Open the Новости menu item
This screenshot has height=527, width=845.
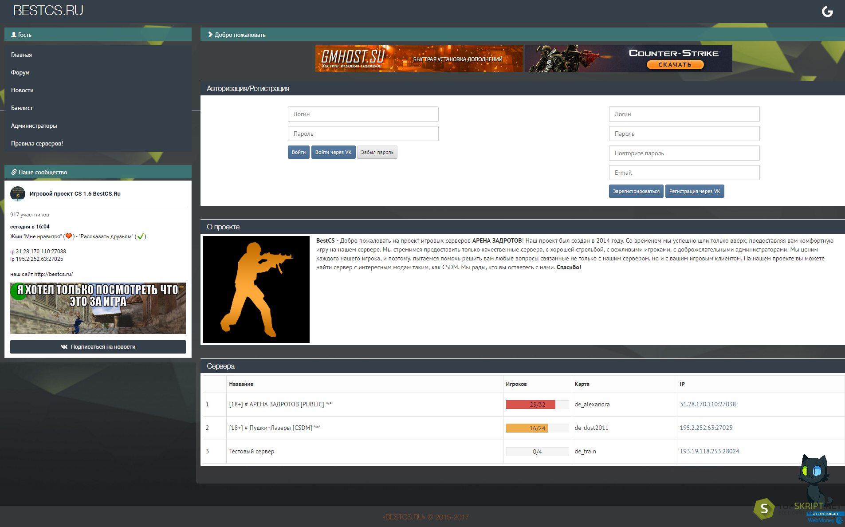[x=22, y=90]
